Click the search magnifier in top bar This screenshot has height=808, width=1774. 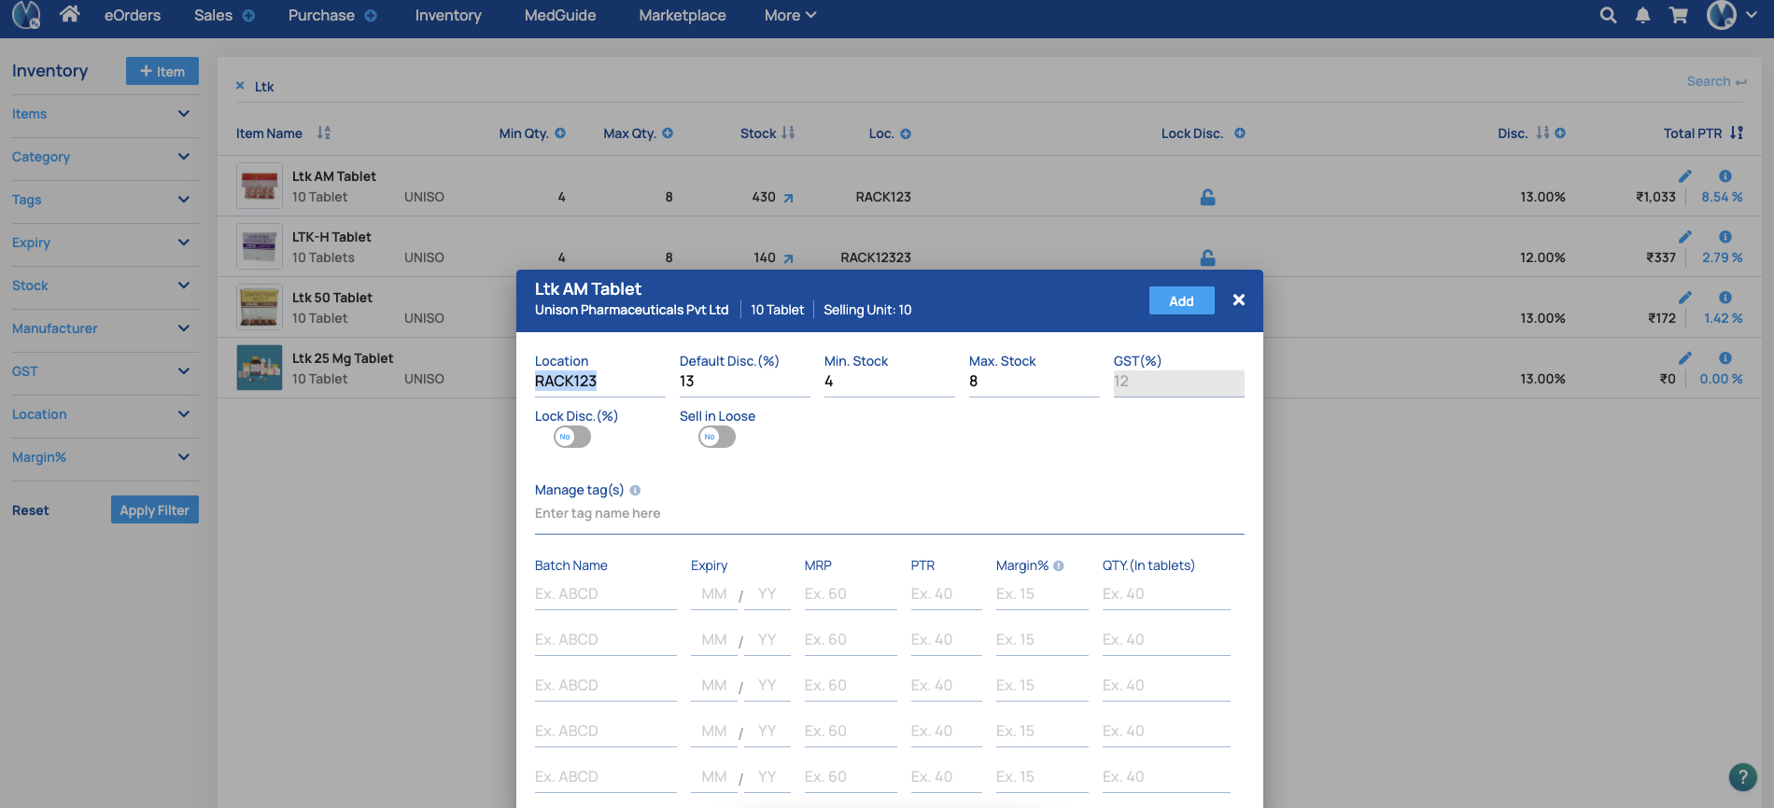point(1608,15)
